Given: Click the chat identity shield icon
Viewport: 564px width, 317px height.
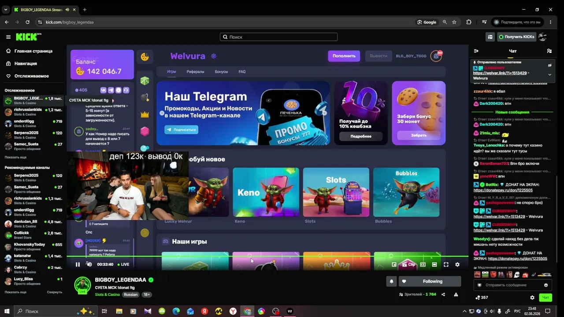Looking at the screenshot, I should tap(480, 285).
